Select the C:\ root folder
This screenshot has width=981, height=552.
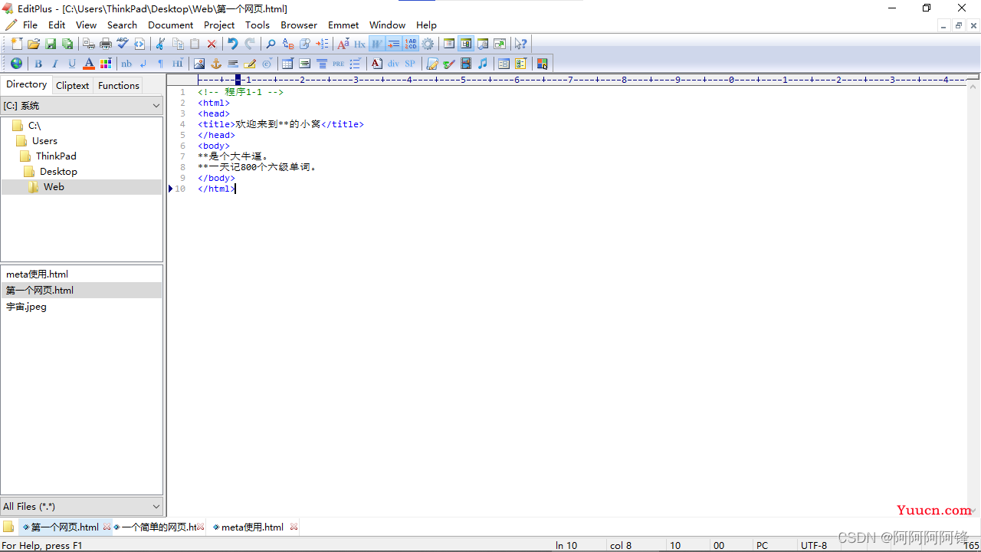pyautogui.click(x=34, y=125)
